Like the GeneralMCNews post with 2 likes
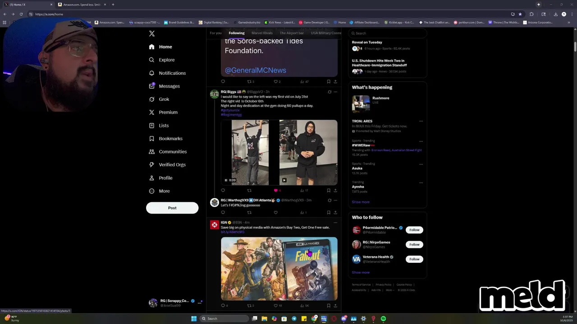Viewport: 577px width, 324px height. tap(275, 81)
